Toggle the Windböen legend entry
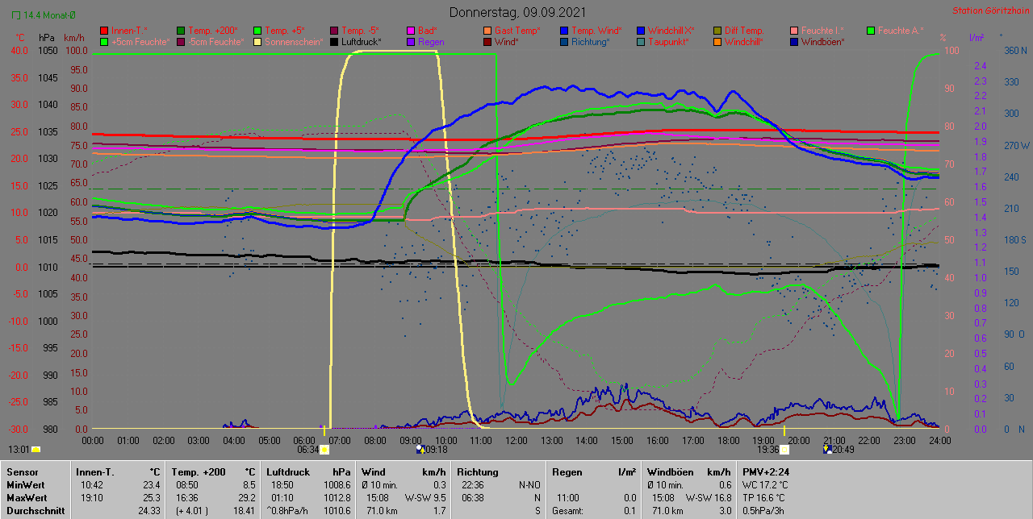 (x=822, y=42)
